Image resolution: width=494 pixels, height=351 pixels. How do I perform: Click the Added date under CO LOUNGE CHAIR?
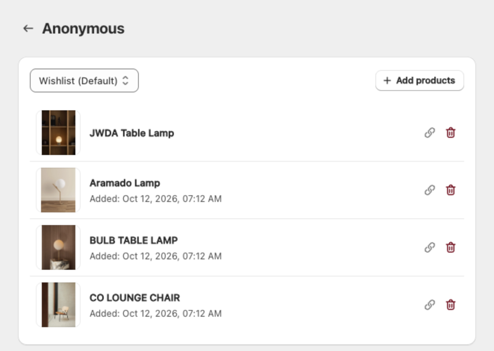coord(156,313)
